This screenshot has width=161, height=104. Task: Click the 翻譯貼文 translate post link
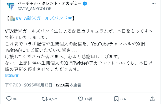tap(12, 76)
